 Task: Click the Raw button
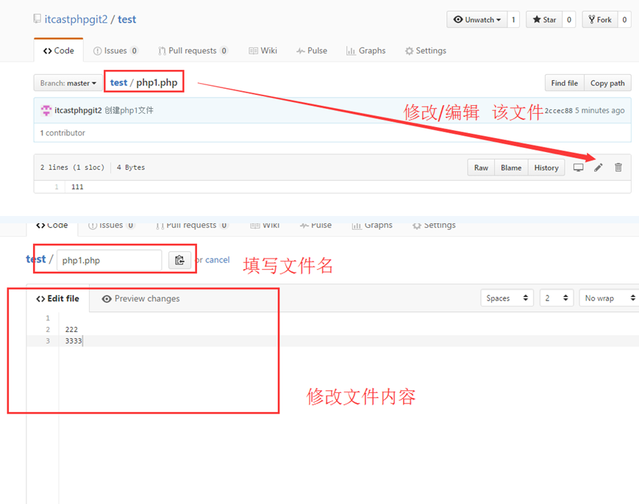point(481,168)
